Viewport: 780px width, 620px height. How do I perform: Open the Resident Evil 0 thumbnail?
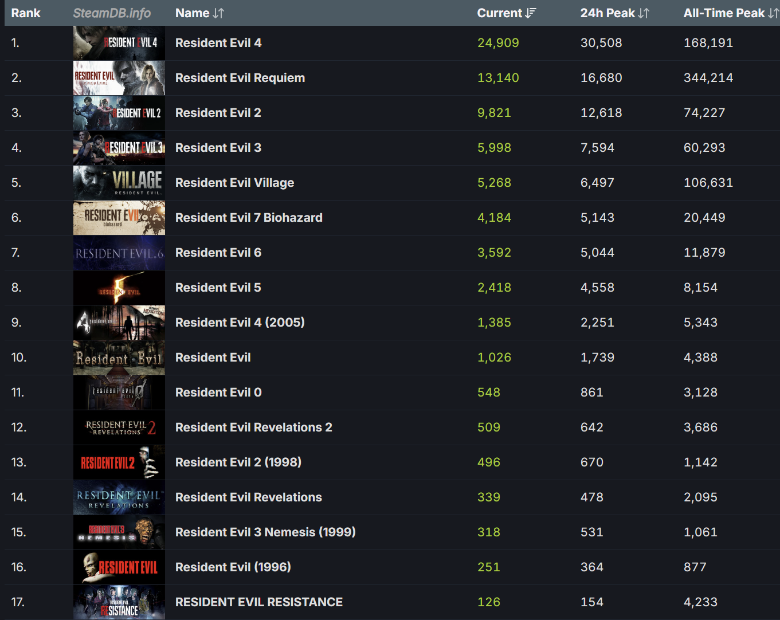tap(119, 393)
